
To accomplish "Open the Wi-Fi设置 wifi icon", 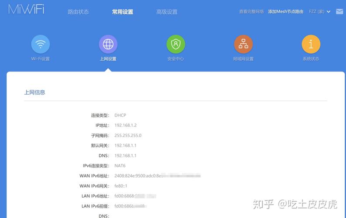I will pyautogui.click(x=41, y=44).
